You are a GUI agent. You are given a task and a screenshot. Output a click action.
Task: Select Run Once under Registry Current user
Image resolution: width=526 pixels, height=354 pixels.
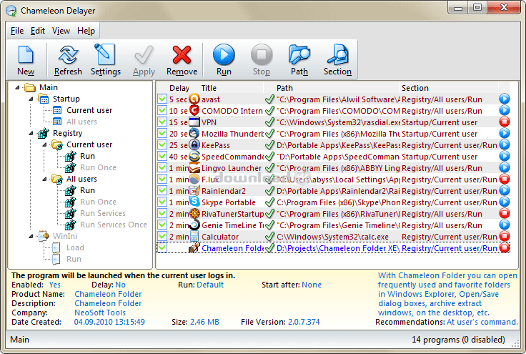click(x=98, y=167)
